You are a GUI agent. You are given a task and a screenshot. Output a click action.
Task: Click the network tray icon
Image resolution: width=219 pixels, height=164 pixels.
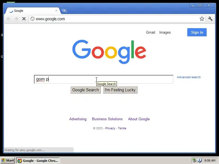pyautogui.click(x=194, y=160)
